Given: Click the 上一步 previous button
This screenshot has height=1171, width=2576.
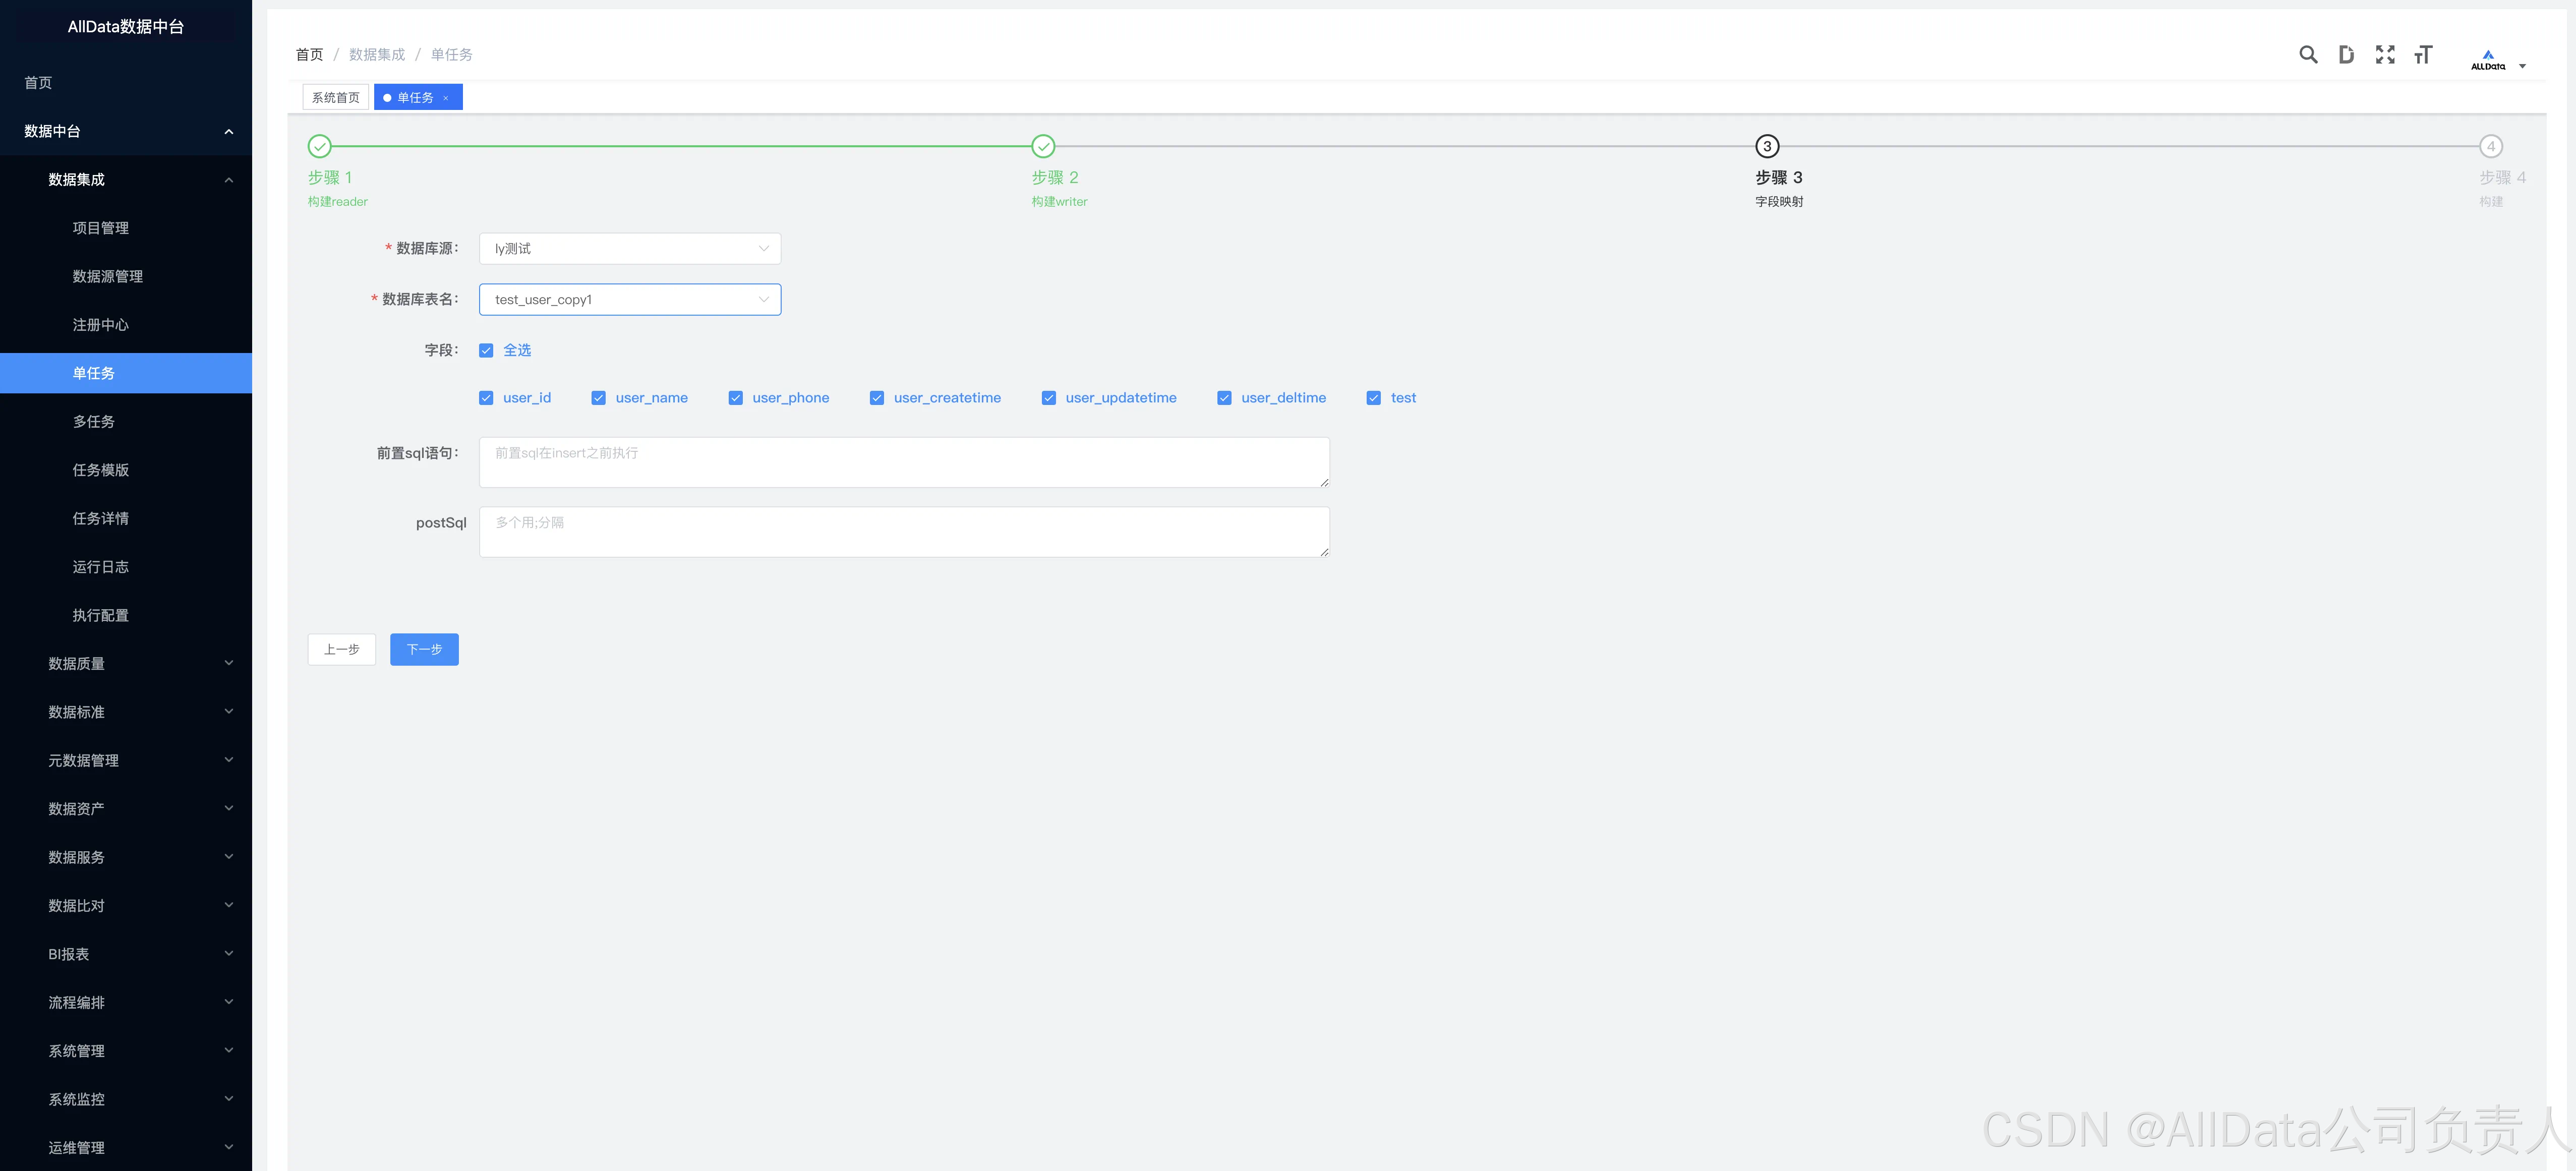Looking at the screenshot, I should tap(341, 650).
